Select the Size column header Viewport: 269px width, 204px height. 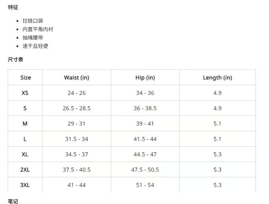tap(26, 78)
